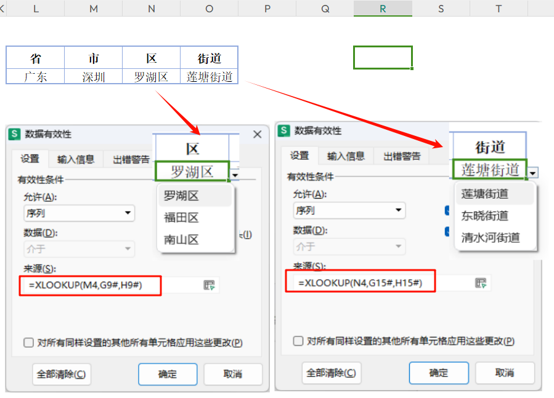Open 允许 序列 dropdown in right dialog
Viewport: 554px width, 398px height.
coord(349,210)
